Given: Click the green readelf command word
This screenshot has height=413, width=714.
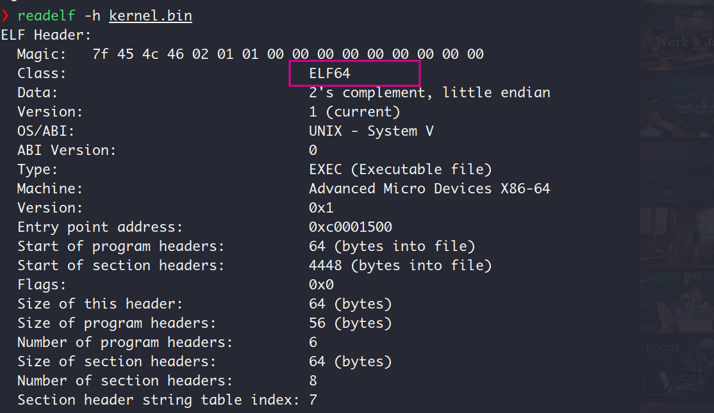Looking at the screenshot, I should pyautogui.click(x=46, y=16).
